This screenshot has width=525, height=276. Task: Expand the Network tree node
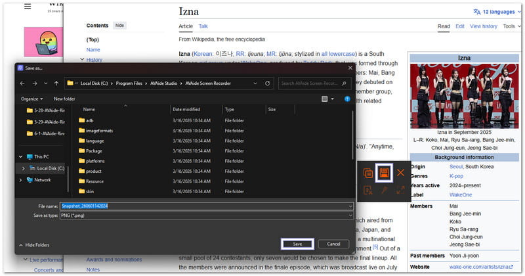(21, 180)
